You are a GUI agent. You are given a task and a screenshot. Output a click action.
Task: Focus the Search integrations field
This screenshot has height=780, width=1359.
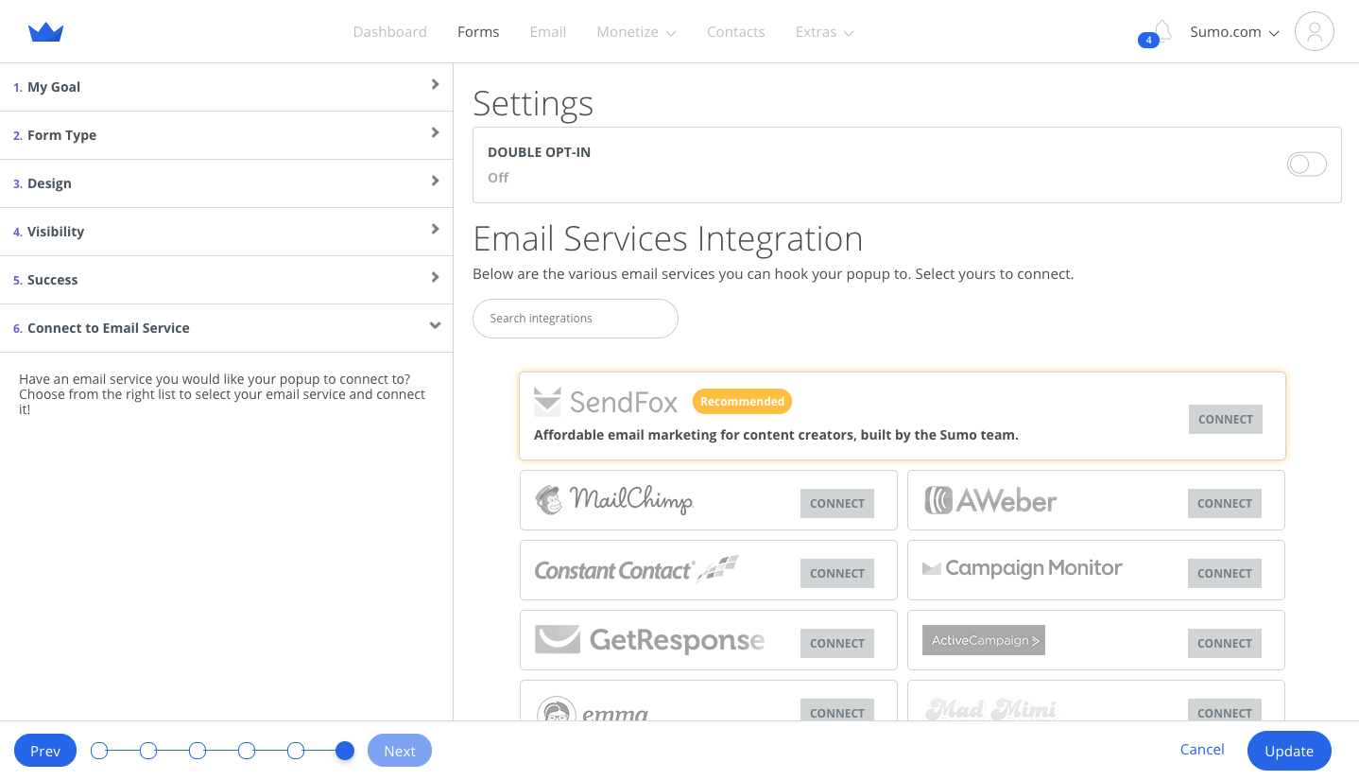(576, 319)
